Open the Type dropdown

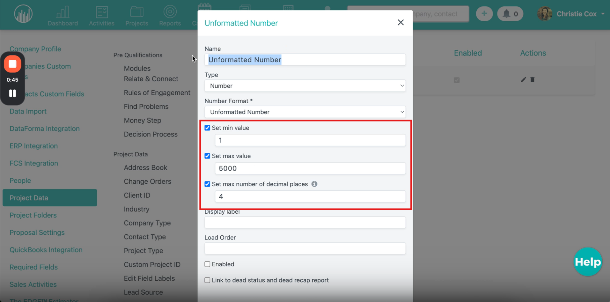pos(305,86)
